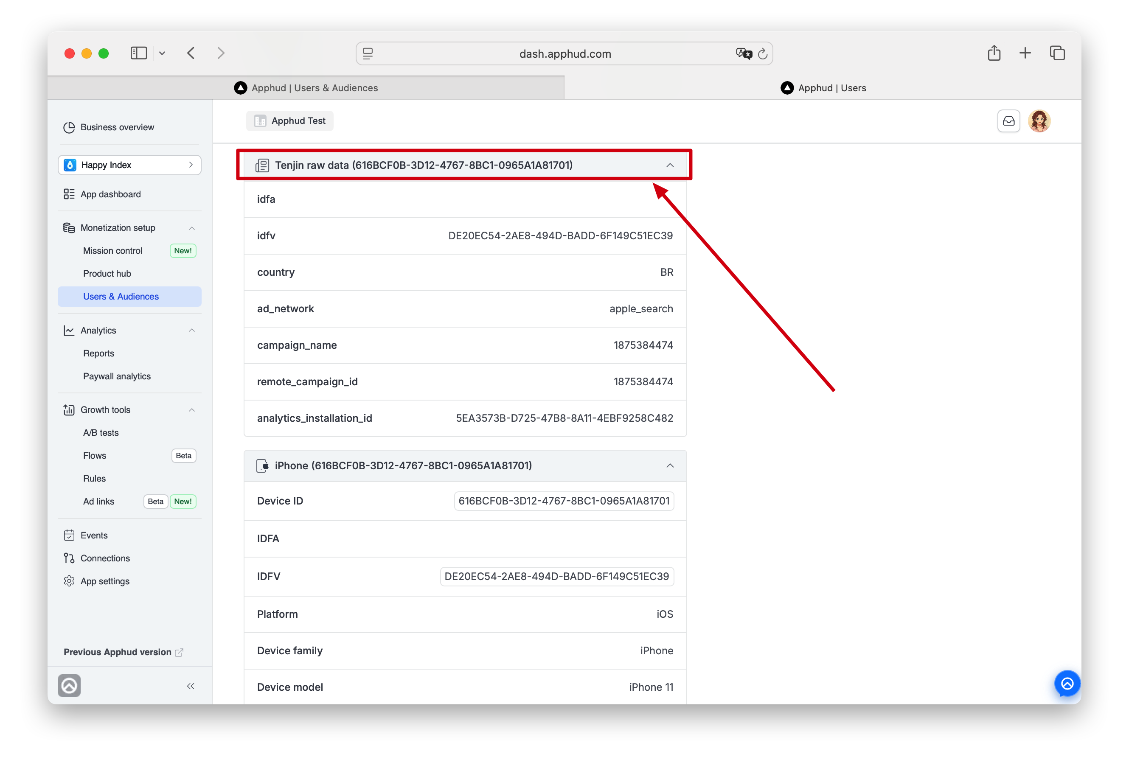
Task: Open the inbox notifications icon
Action: click(1008, 121)
